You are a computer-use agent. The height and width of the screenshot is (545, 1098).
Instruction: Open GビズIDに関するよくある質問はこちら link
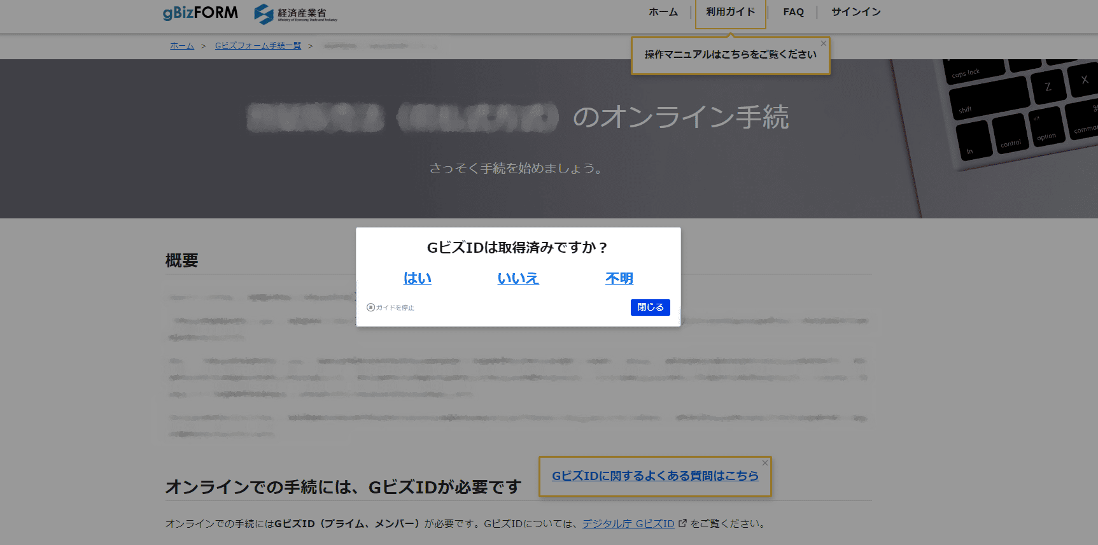[654, 476]
